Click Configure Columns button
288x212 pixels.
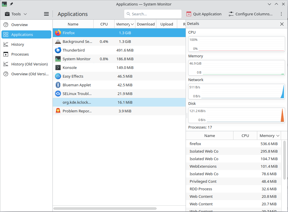point(251,14)
